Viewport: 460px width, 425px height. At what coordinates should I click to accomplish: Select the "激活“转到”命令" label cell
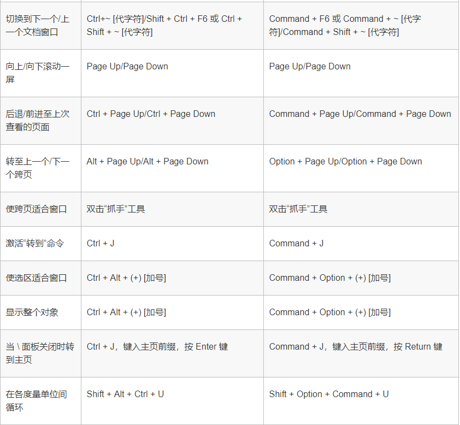point(35,244)
